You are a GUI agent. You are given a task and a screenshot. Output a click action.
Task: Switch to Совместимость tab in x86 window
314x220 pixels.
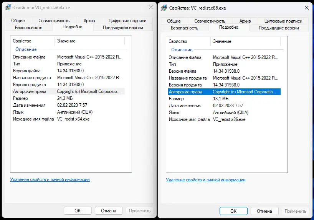click(210, 21)
